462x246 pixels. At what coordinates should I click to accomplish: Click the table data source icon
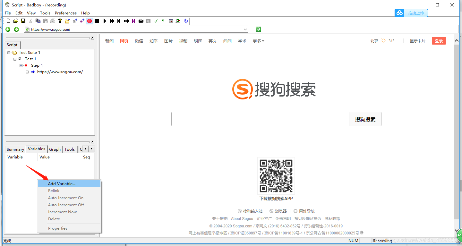point(171,21)
